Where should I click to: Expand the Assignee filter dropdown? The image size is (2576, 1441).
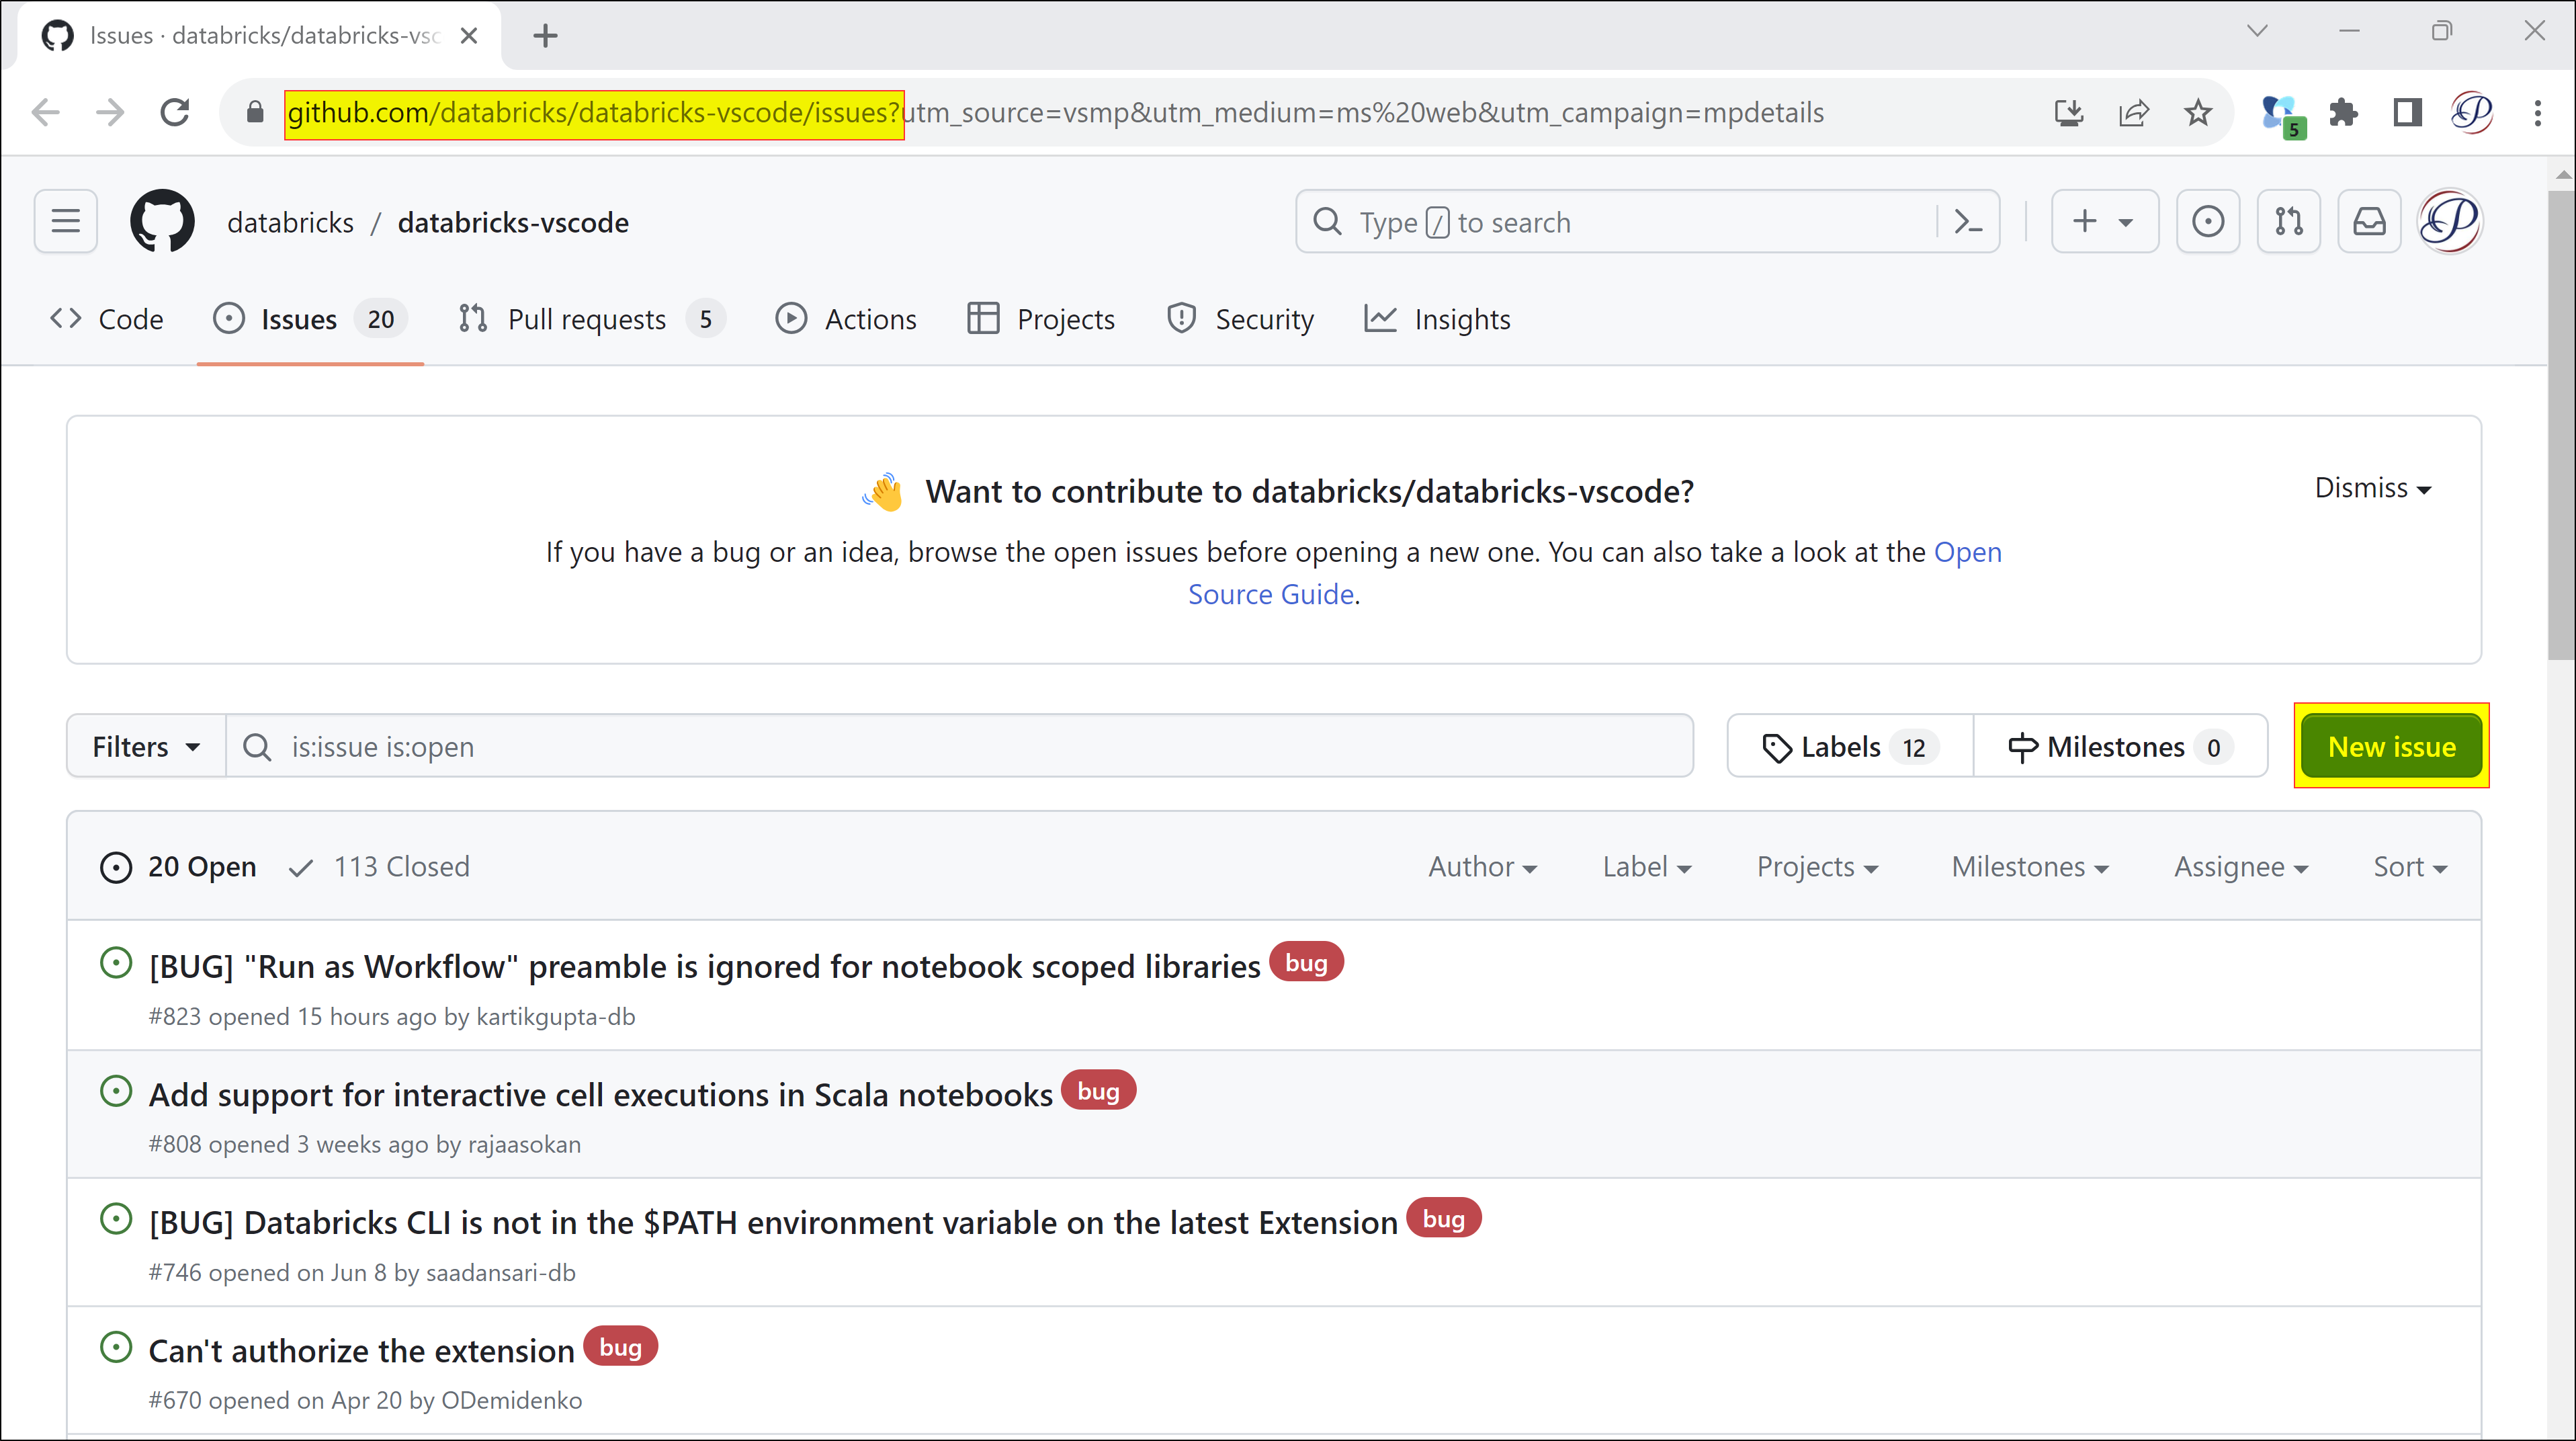click(x=2241, y=866)
